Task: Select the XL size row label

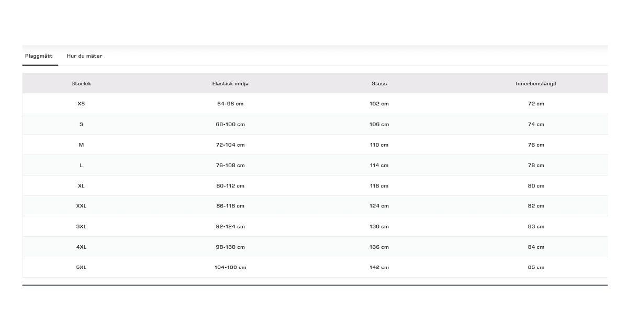Action: 81,186
